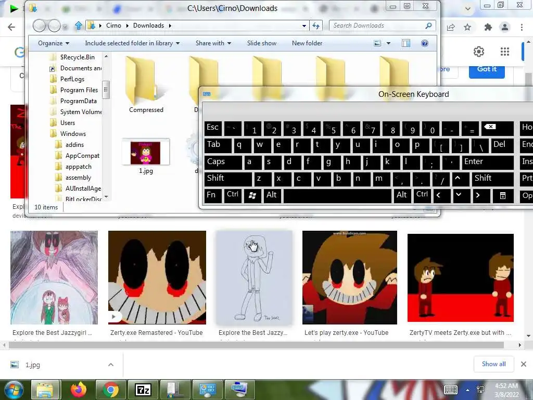The image size is (533, 400).
Task: Open the Chrome three-dot menu
Action: click(x=522, y=27)
